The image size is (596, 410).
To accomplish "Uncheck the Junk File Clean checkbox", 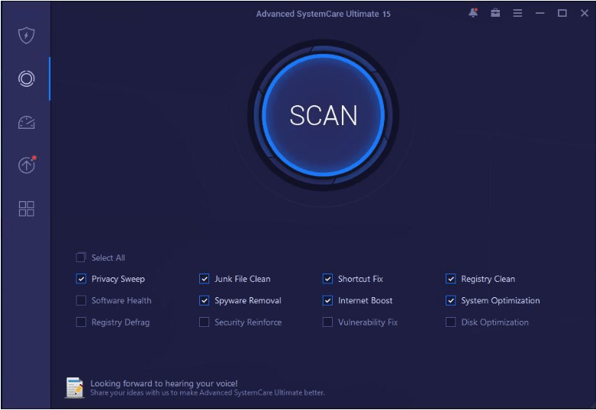I will (204, 279).
